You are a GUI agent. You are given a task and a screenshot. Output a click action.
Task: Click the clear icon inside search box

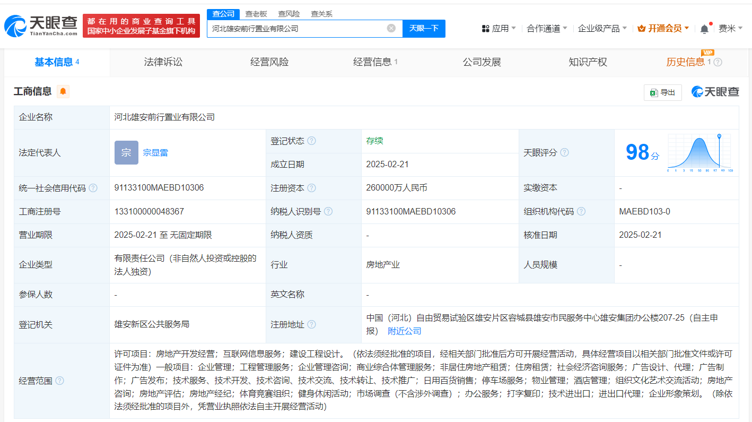coord(391,28)
